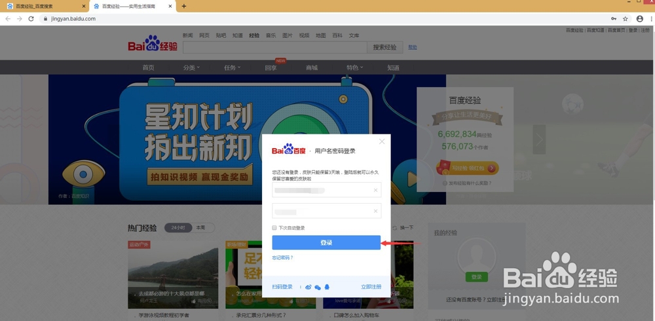Clear the password field using its X
The image size is (655, 321).
click(375, 211)
